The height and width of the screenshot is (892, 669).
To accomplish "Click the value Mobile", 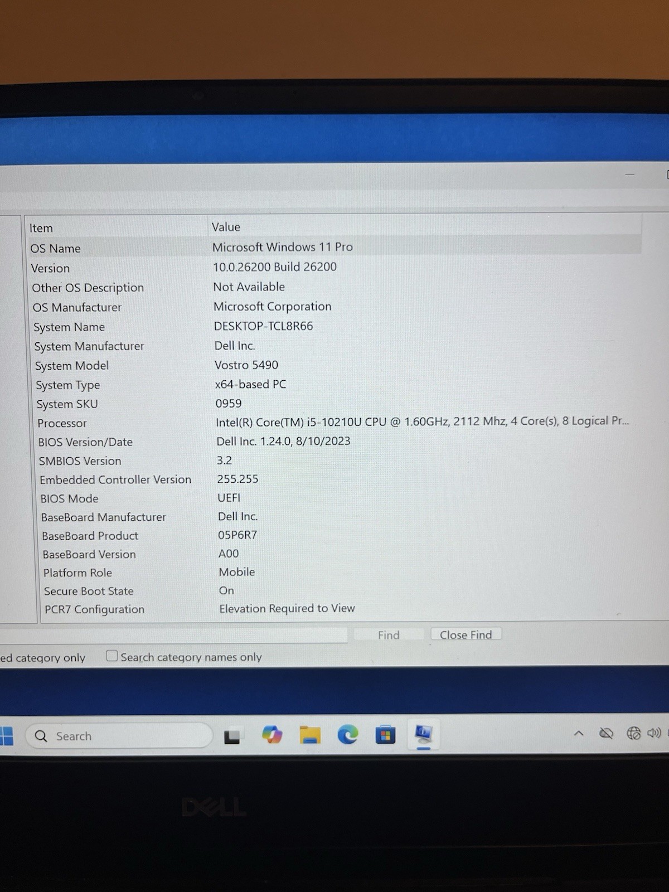I will point(237,572).
